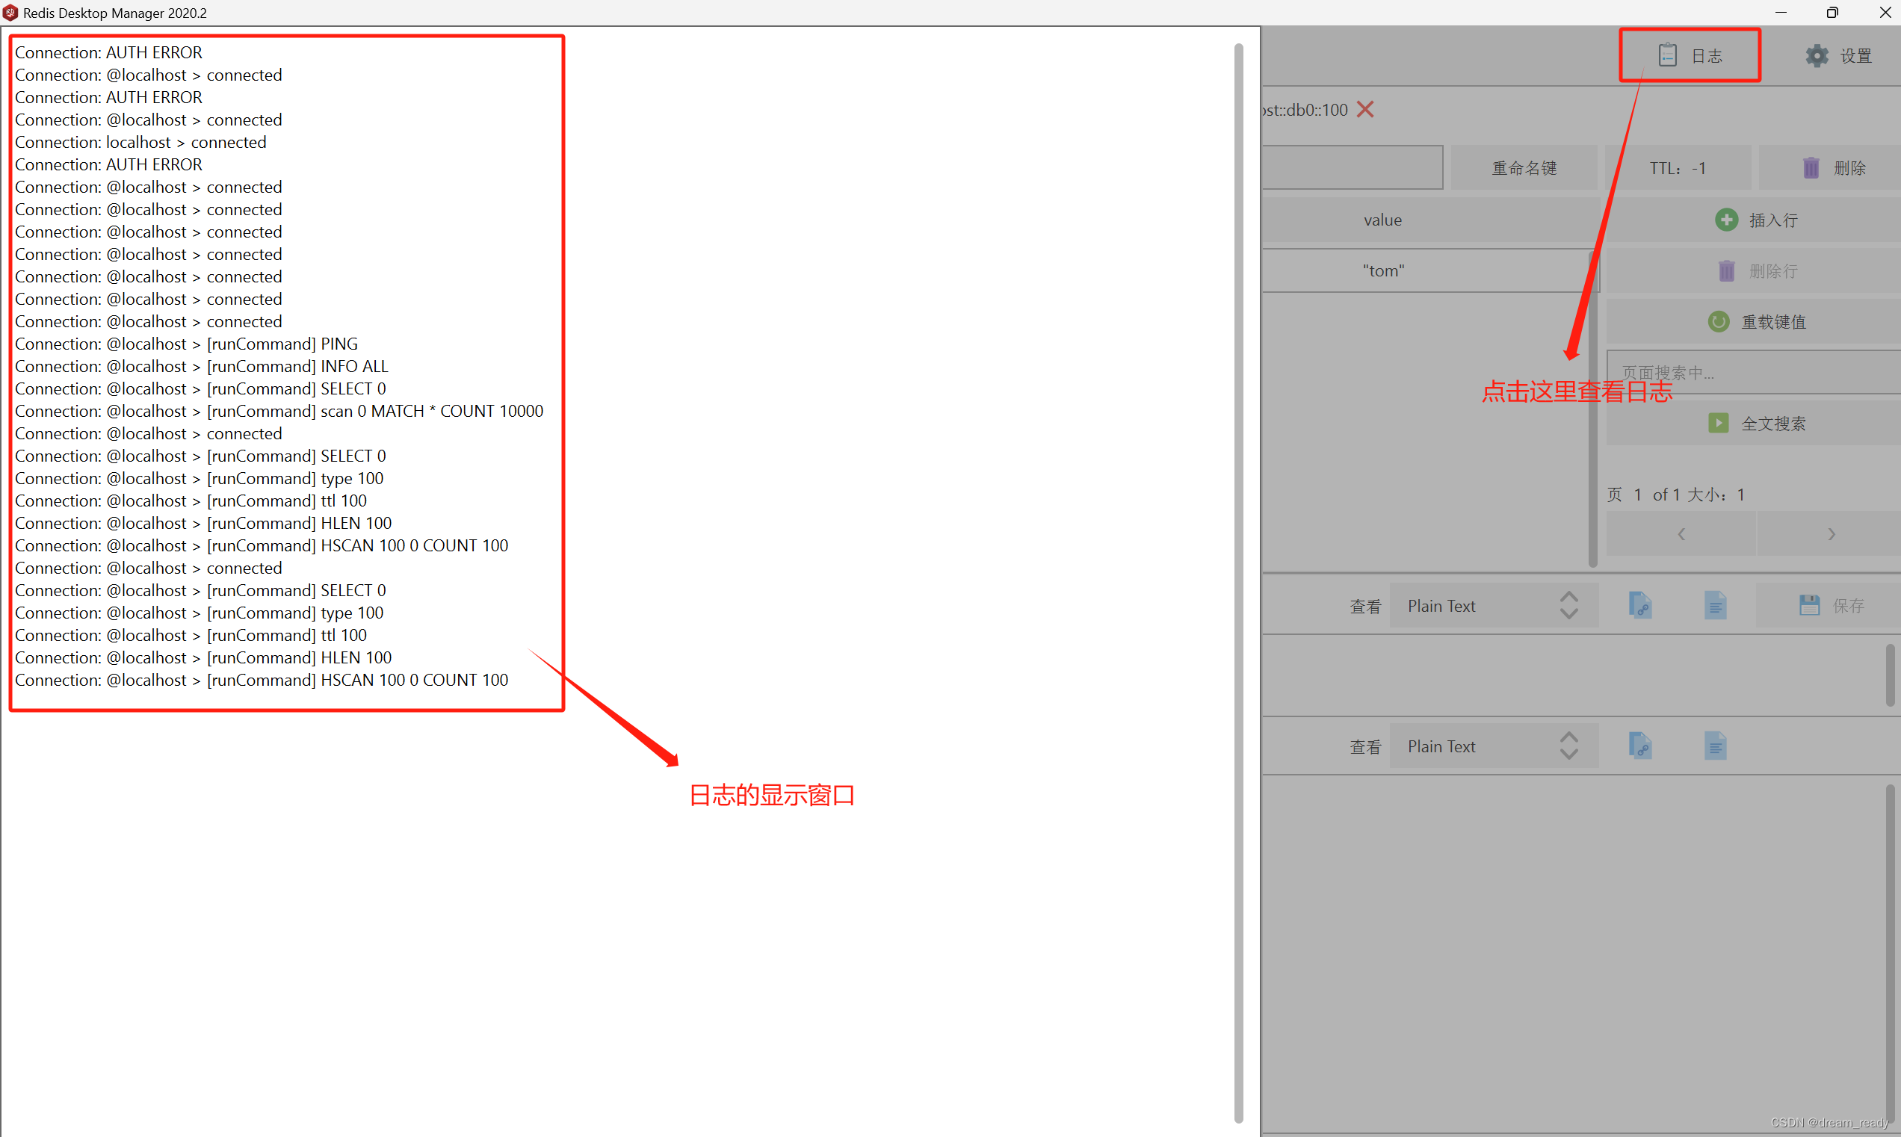
Task: Go to next page arrow
Action: click(x=1831, y=534)
